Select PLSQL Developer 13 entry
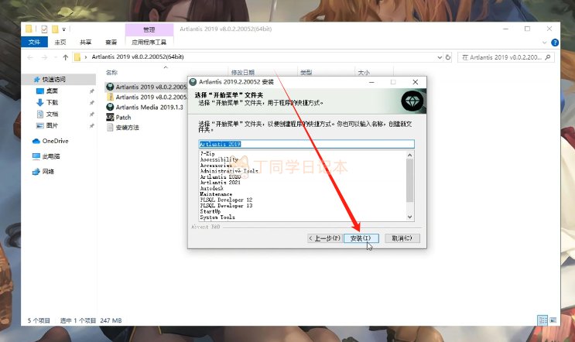The width and height of the screenshot is (575, 342). tap(226, 206)
